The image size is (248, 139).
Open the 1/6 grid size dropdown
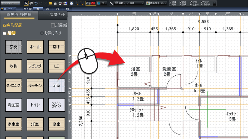point(102,3)
